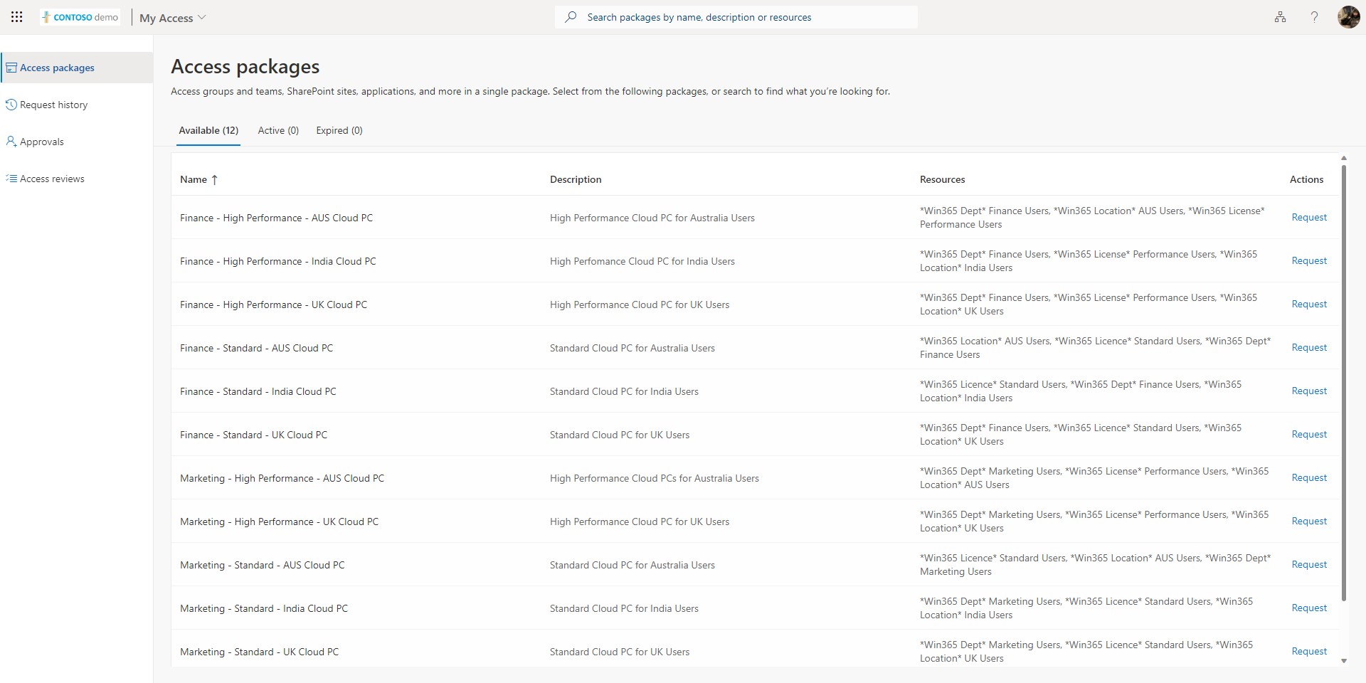The width and height of the screenshot is (1366, 683).
Task: Open Approvals in the left sidebar
Action: (x=43, y=141)
